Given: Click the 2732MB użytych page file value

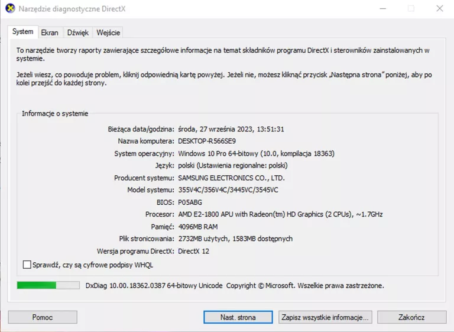Looking at the screenshot, I should click(235, 238).
